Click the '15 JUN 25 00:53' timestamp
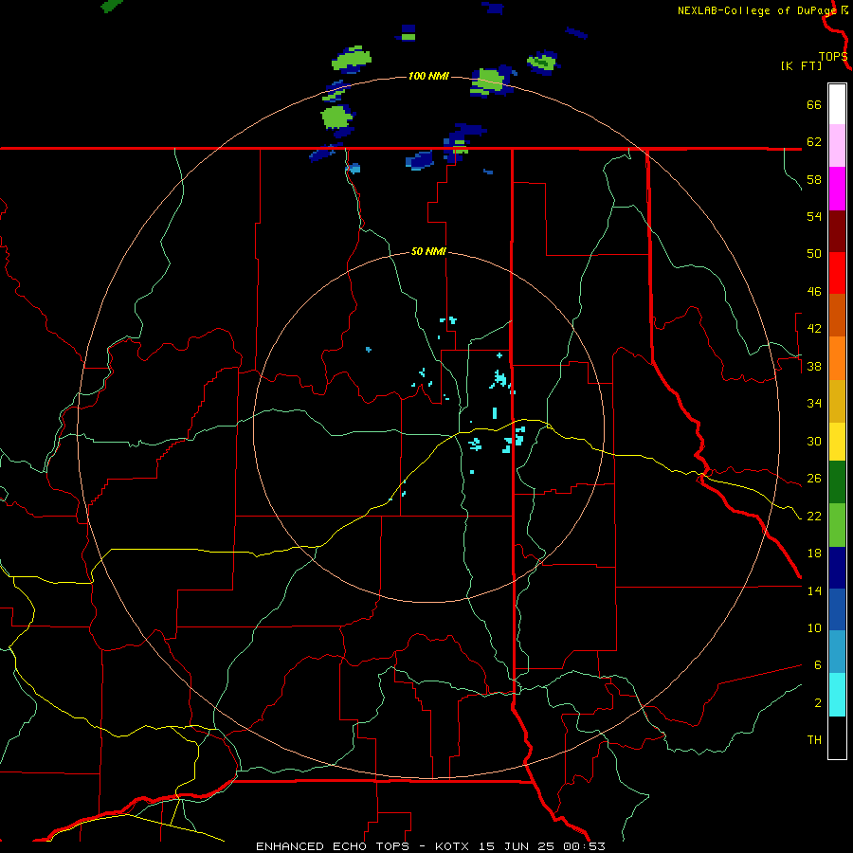Image resolution: width=853 pixels, height=853 pixels. click(542, 846)
